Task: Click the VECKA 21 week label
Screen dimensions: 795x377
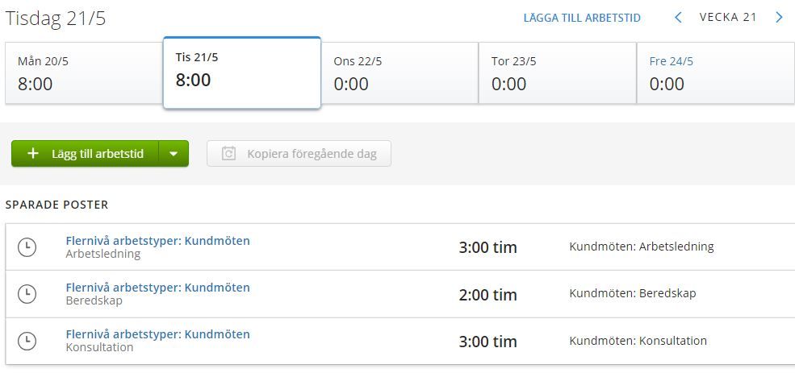Action: (x=728, y=18)
